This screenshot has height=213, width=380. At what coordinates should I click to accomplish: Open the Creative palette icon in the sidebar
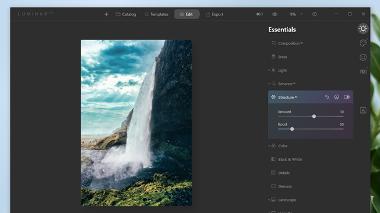(x=363, y=43)
